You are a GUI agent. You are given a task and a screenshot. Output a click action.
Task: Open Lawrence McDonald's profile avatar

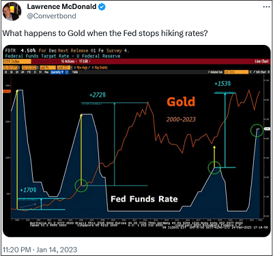12,12
